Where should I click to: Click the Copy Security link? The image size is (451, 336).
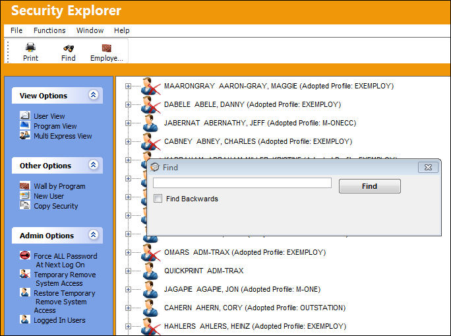point(56,206)
